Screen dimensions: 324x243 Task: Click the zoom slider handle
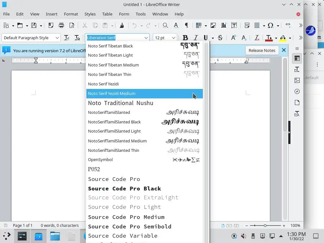(265, 226)
